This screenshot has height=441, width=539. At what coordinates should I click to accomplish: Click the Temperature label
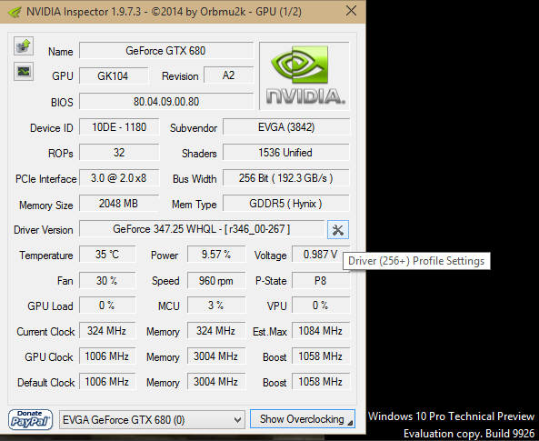coord(46,256)
